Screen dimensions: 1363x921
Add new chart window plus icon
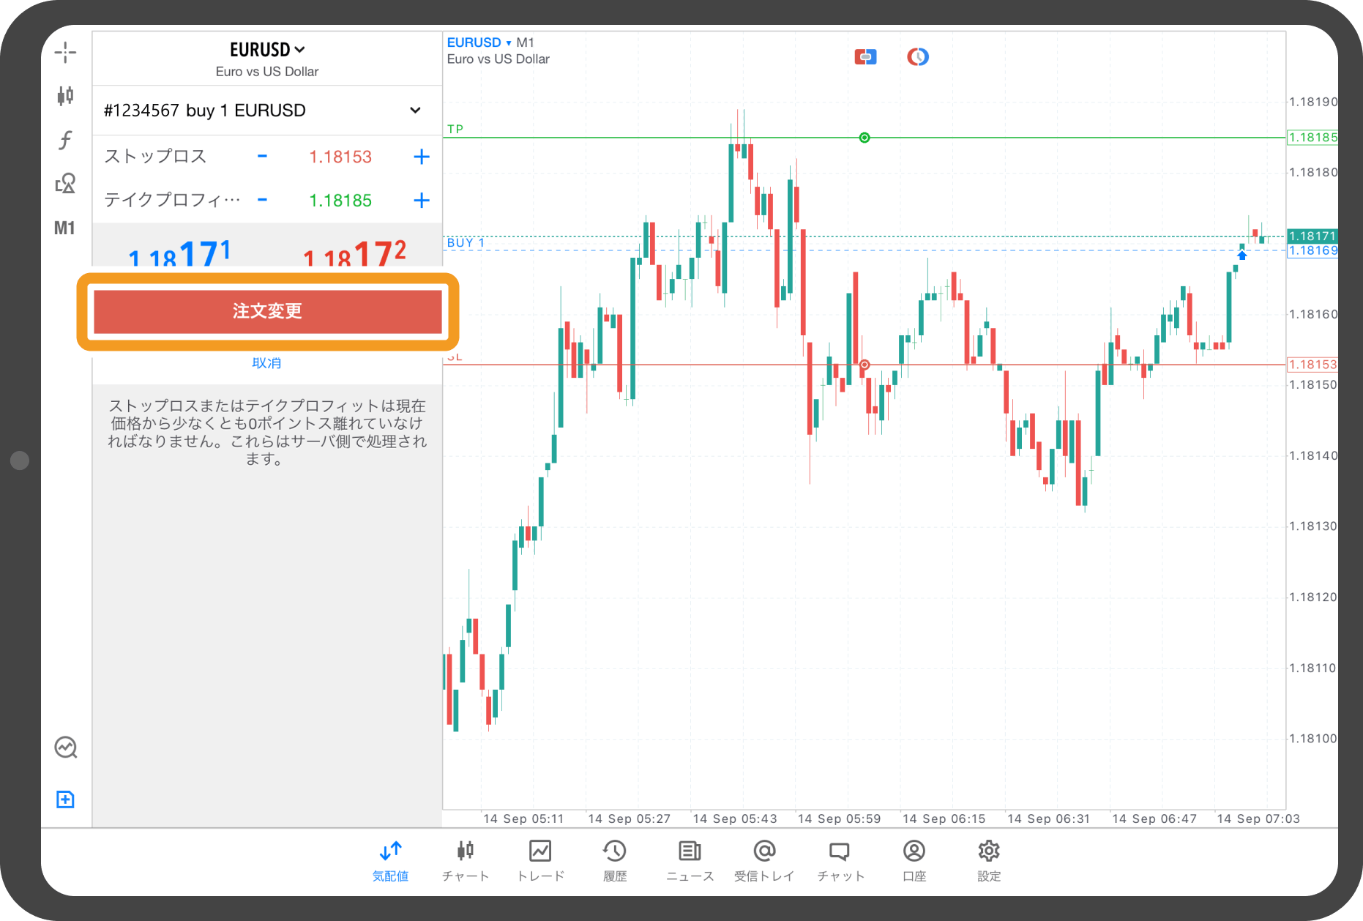coord(65,799)
